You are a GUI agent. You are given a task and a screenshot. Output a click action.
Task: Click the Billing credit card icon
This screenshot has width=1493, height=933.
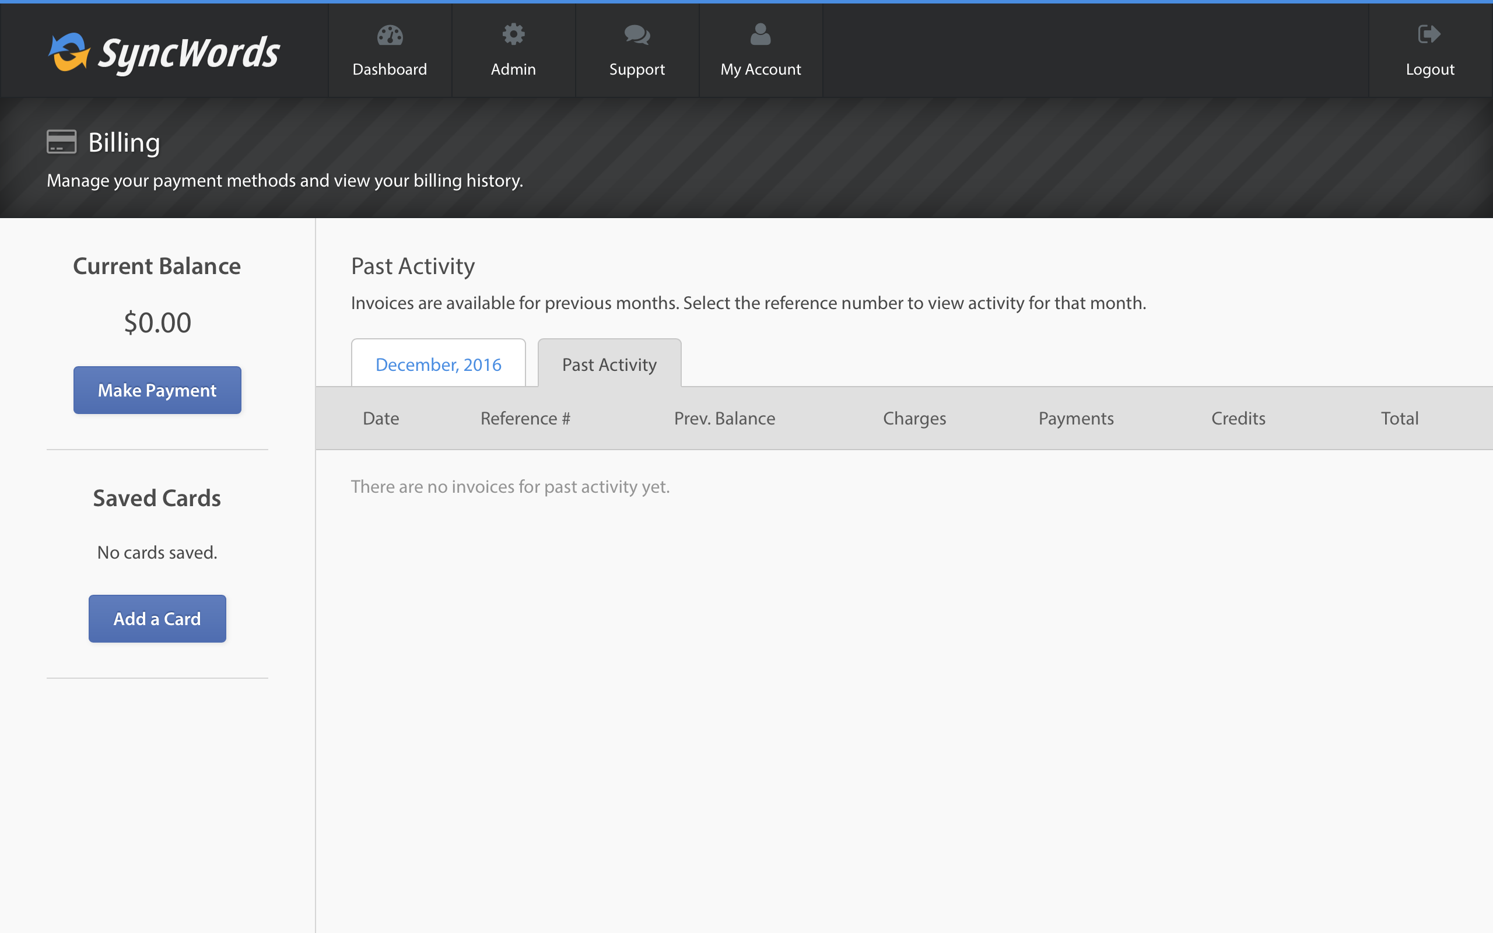[62, 142]
